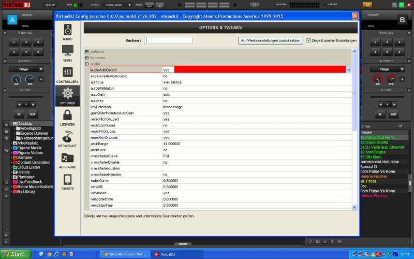Open the Remote settings section
The width and height of the screenshot is (414, 259).
point(67,181)
